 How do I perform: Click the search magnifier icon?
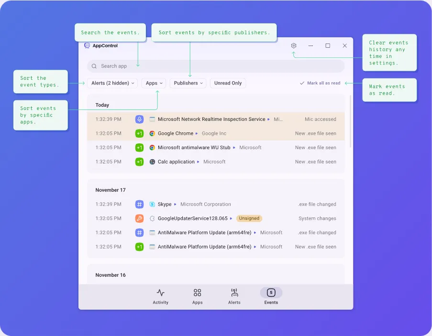(x=94, y=66)
